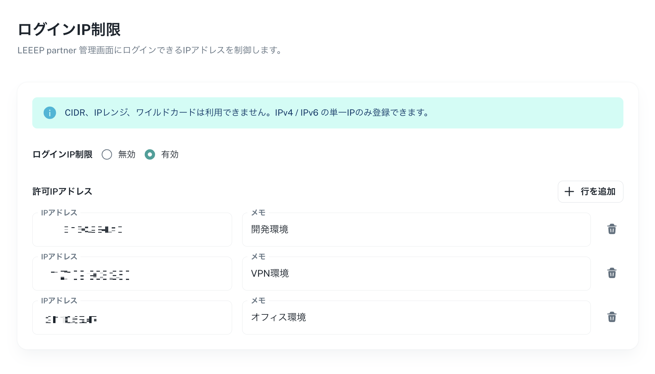
Task: Click the 有効 option label
Action: tap(170, 154)
